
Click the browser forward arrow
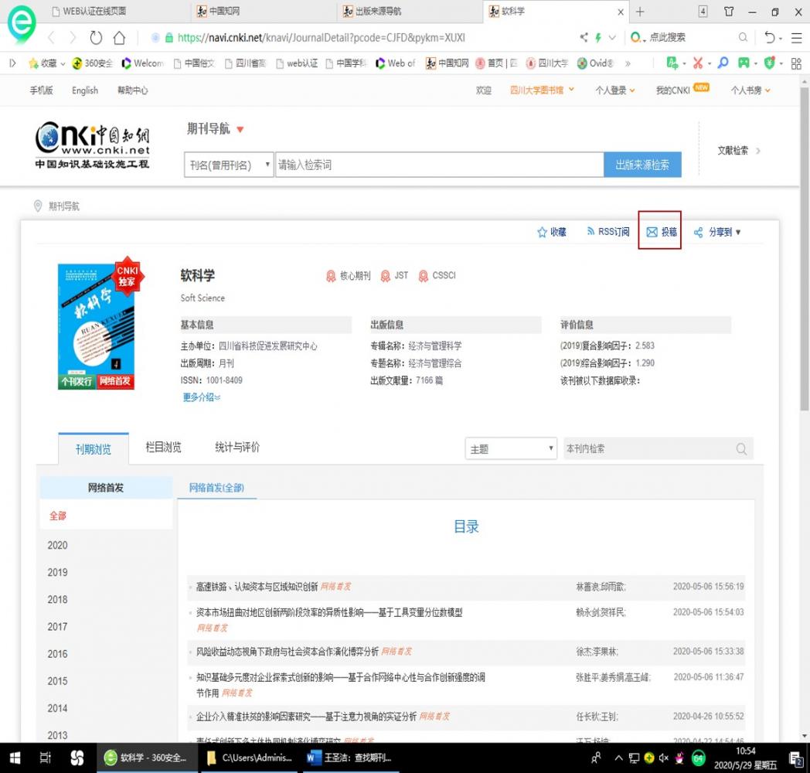73,37
